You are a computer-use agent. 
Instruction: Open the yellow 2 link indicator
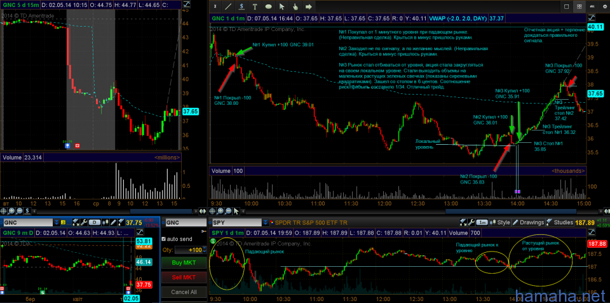(63, 222)
